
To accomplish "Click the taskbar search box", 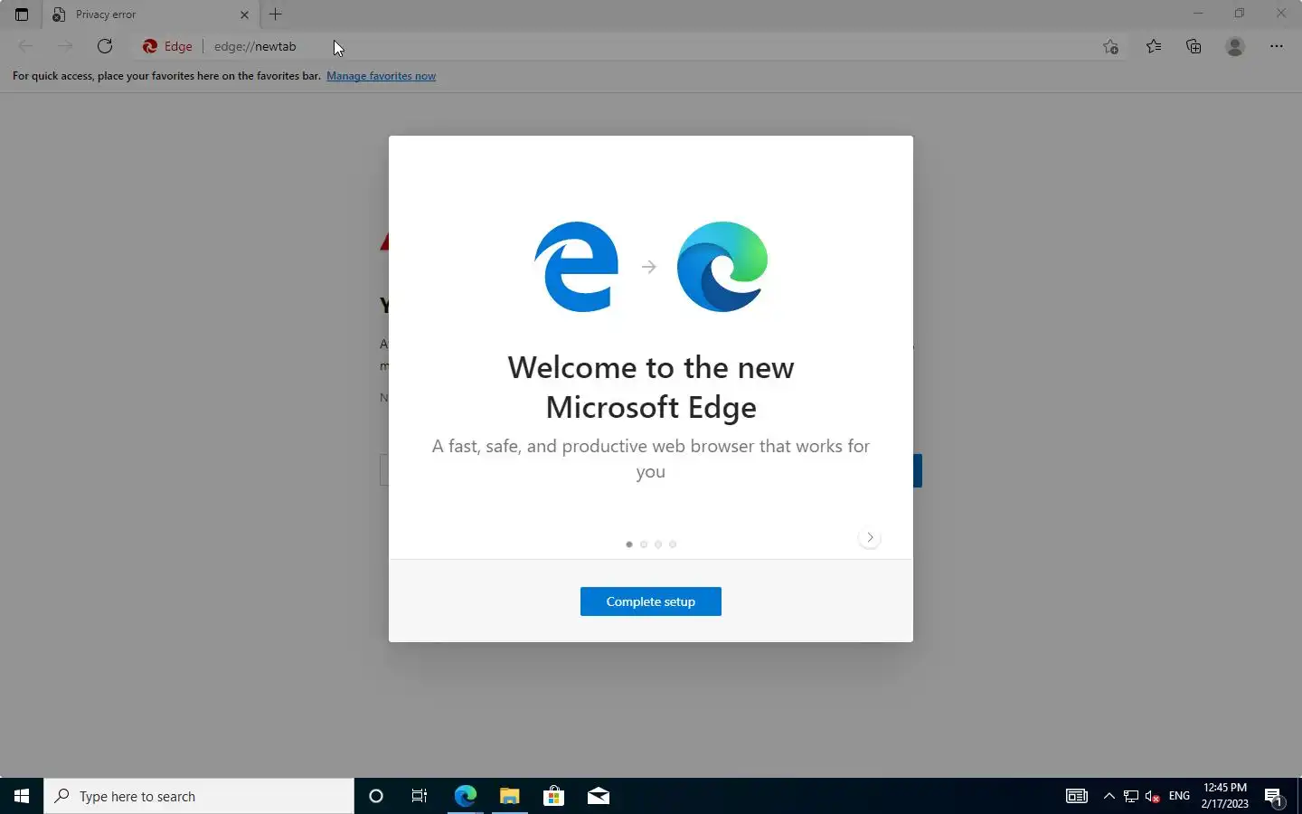I will tap(199, 796).
